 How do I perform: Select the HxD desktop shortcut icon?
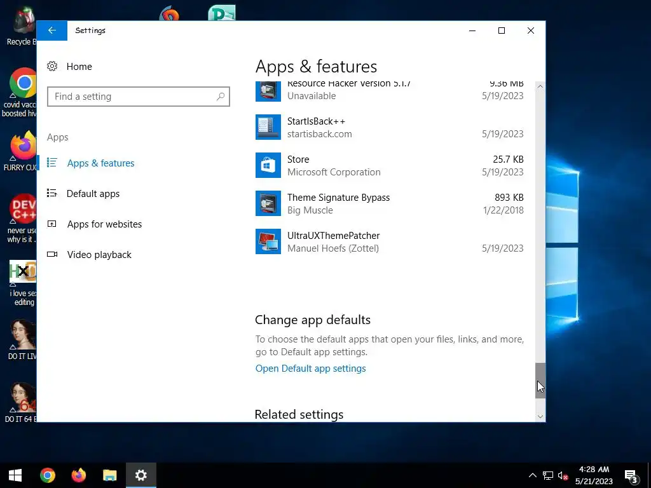point(23,272)
